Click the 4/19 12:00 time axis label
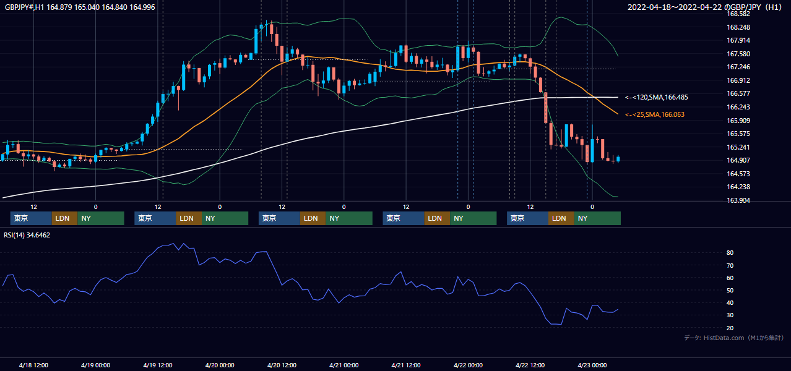The height and width of the screenshot is (371, 791). pos(157,365)
